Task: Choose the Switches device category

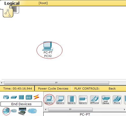Action: [x=14, y=97]
